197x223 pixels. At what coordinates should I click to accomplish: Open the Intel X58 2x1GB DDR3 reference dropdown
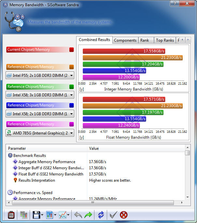click(40, 114)
